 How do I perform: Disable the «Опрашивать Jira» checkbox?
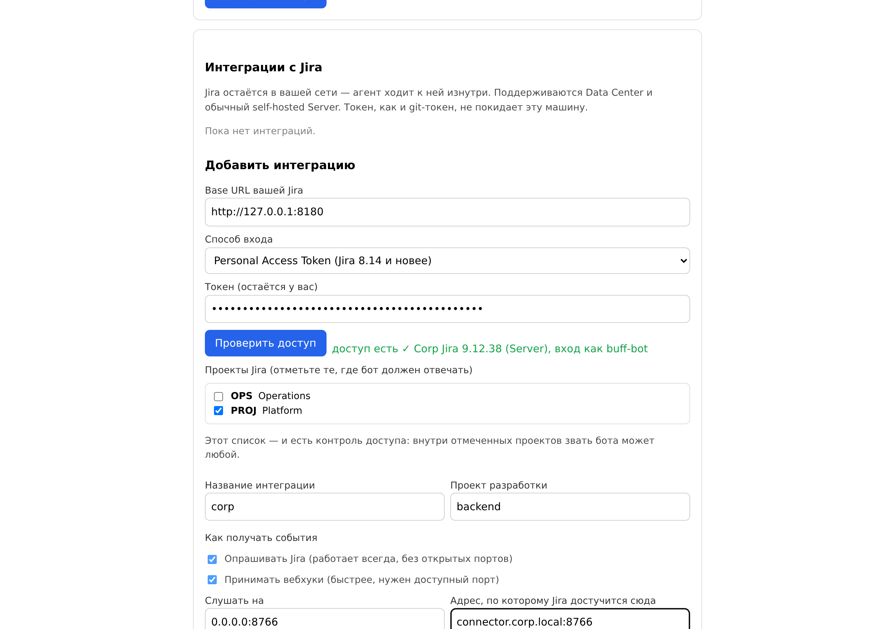212,559
